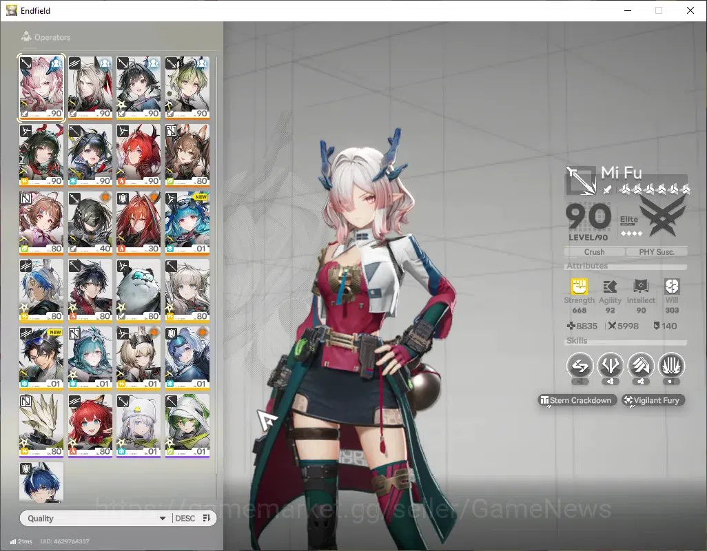Select the teal-haired level 01 operator card
The width and height of the screenshot is (707, 551).
(90, 357)
